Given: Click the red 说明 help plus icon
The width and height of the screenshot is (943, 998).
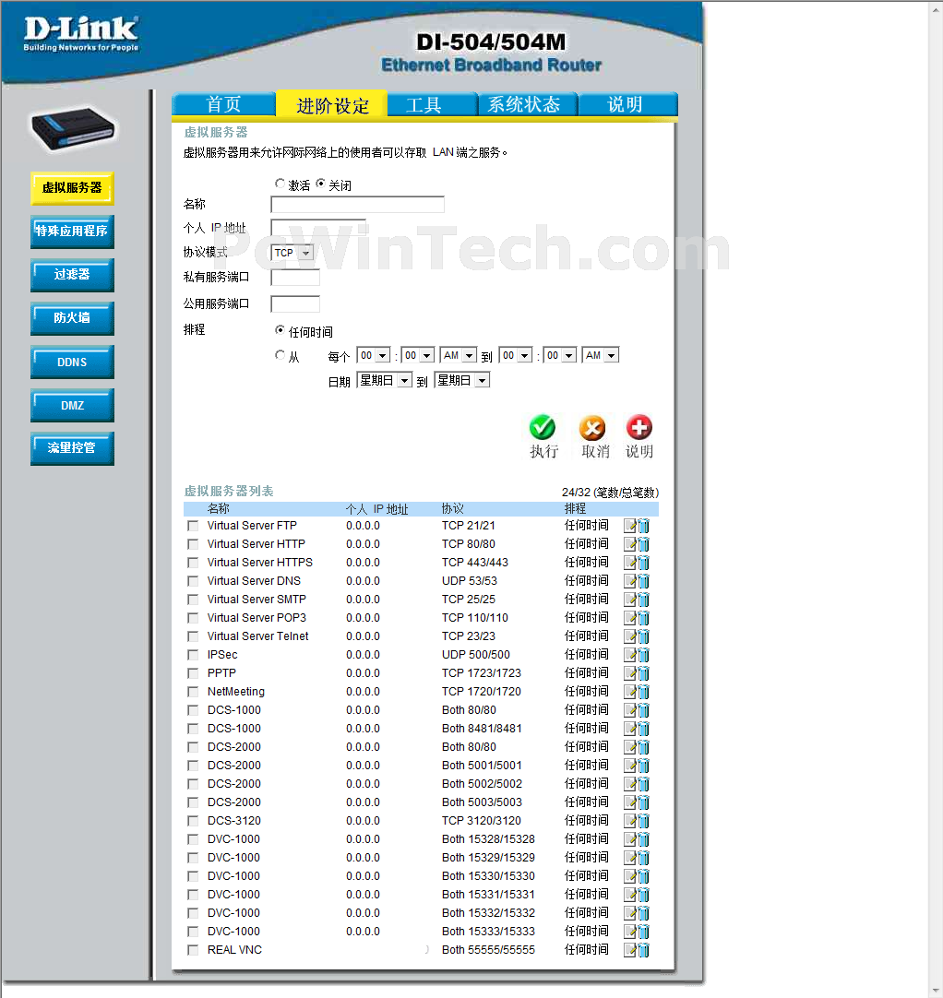Looking at the screenshot, I should coord(639,428).
